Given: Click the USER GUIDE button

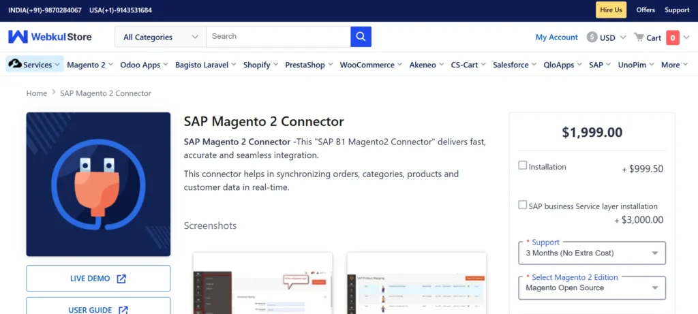Looking at the screenshot, I should [x=98, y=307].
